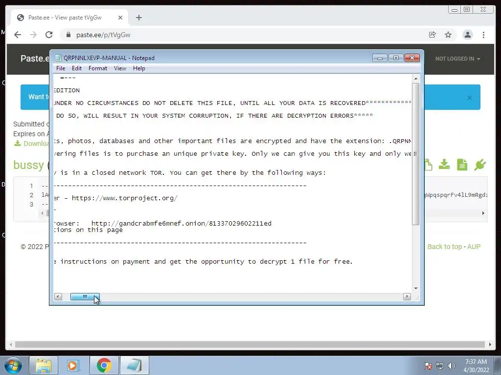Focus the paste.ee/p/tVgGw address bar
The image size is (501, 375).
243,35
